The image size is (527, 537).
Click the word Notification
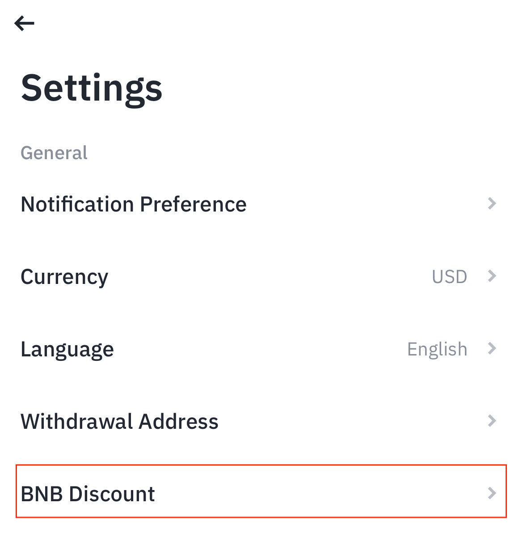click(77, 205)
